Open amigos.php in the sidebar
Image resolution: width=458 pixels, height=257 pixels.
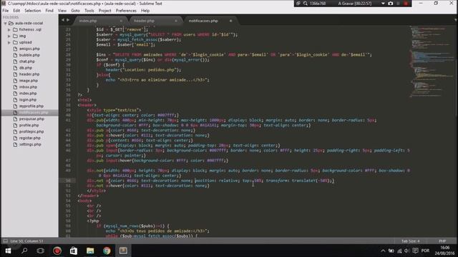(x=29, y=49)
